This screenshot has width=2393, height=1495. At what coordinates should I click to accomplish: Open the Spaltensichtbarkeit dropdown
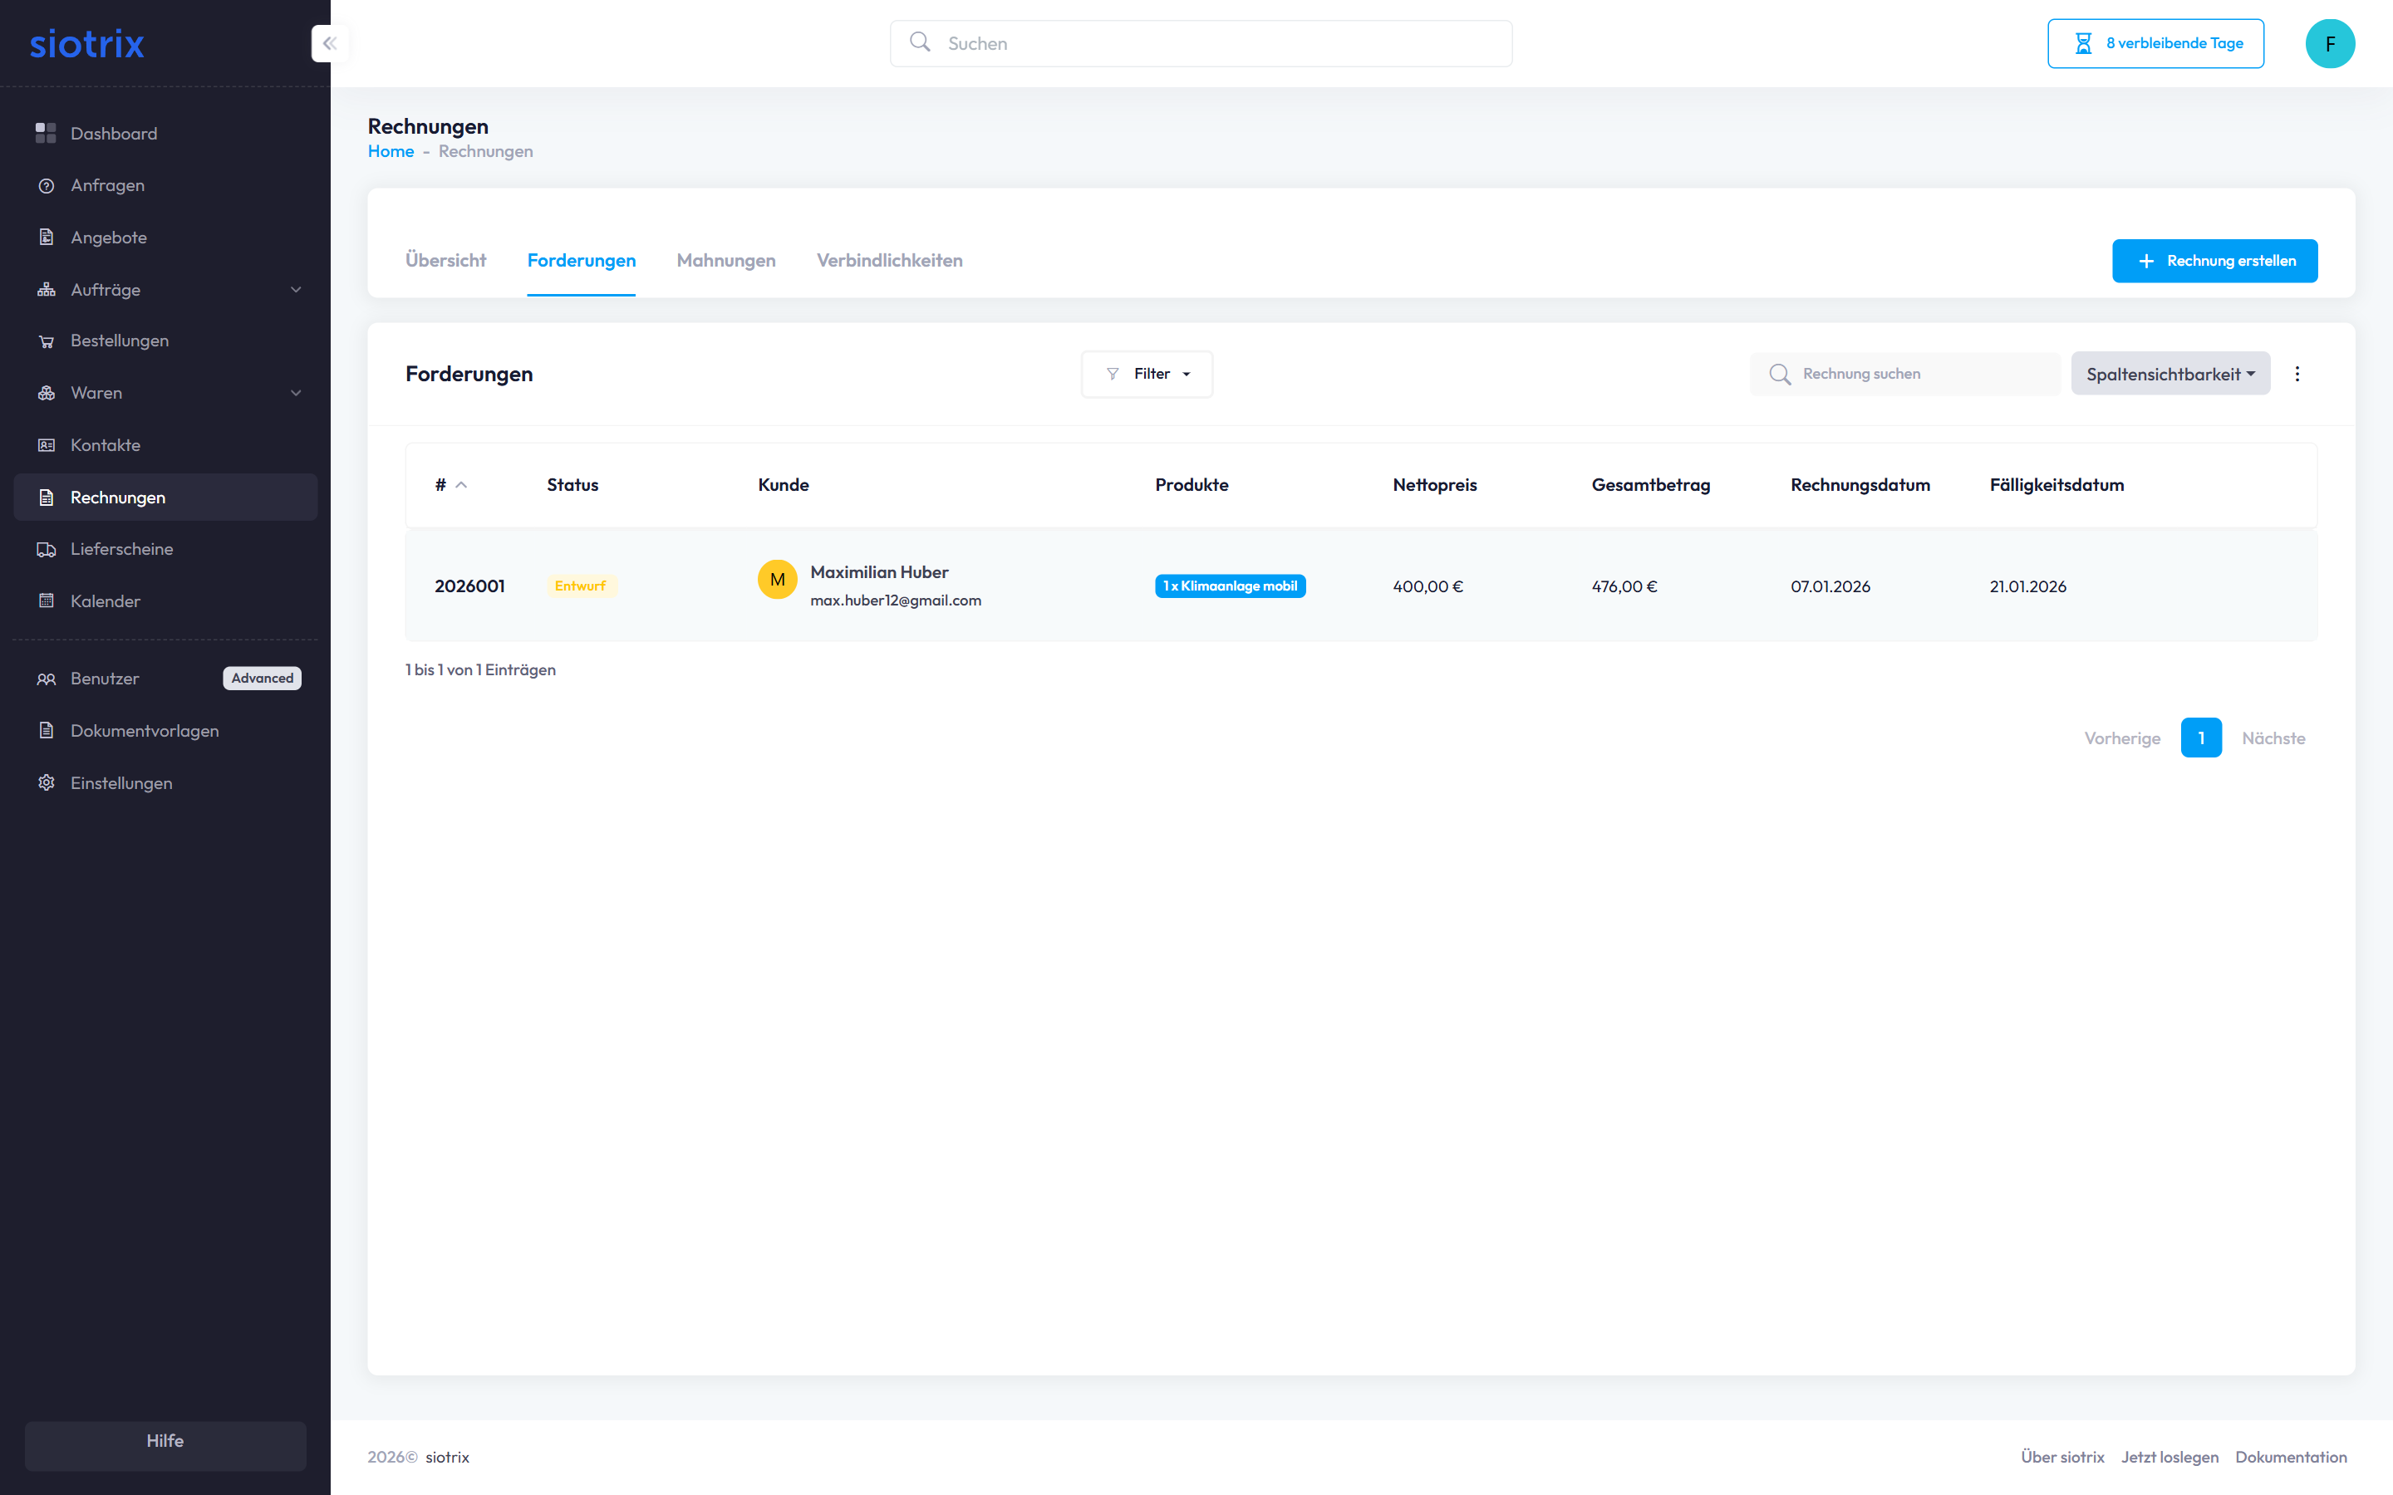pos(2169,374)
